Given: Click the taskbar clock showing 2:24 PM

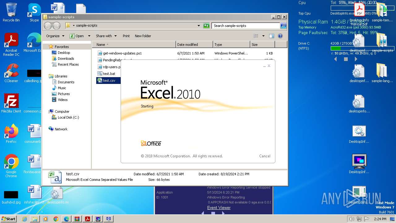Looking at the screenshot, I should point(380,219).
